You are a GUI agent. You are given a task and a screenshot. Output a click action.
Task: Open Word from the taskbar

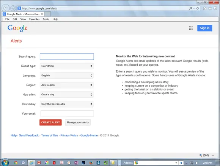click(23, 163)
